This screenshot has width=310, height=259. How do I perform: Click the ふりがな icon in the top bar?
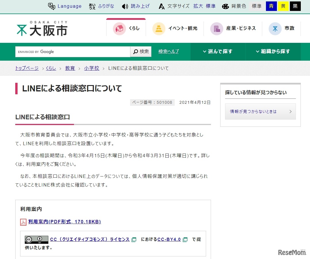point(92,6)
